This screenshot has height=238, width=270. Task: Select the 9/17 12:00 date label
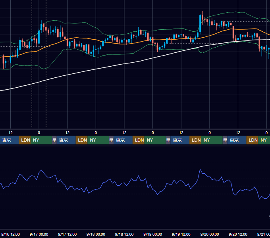[67, 234]
